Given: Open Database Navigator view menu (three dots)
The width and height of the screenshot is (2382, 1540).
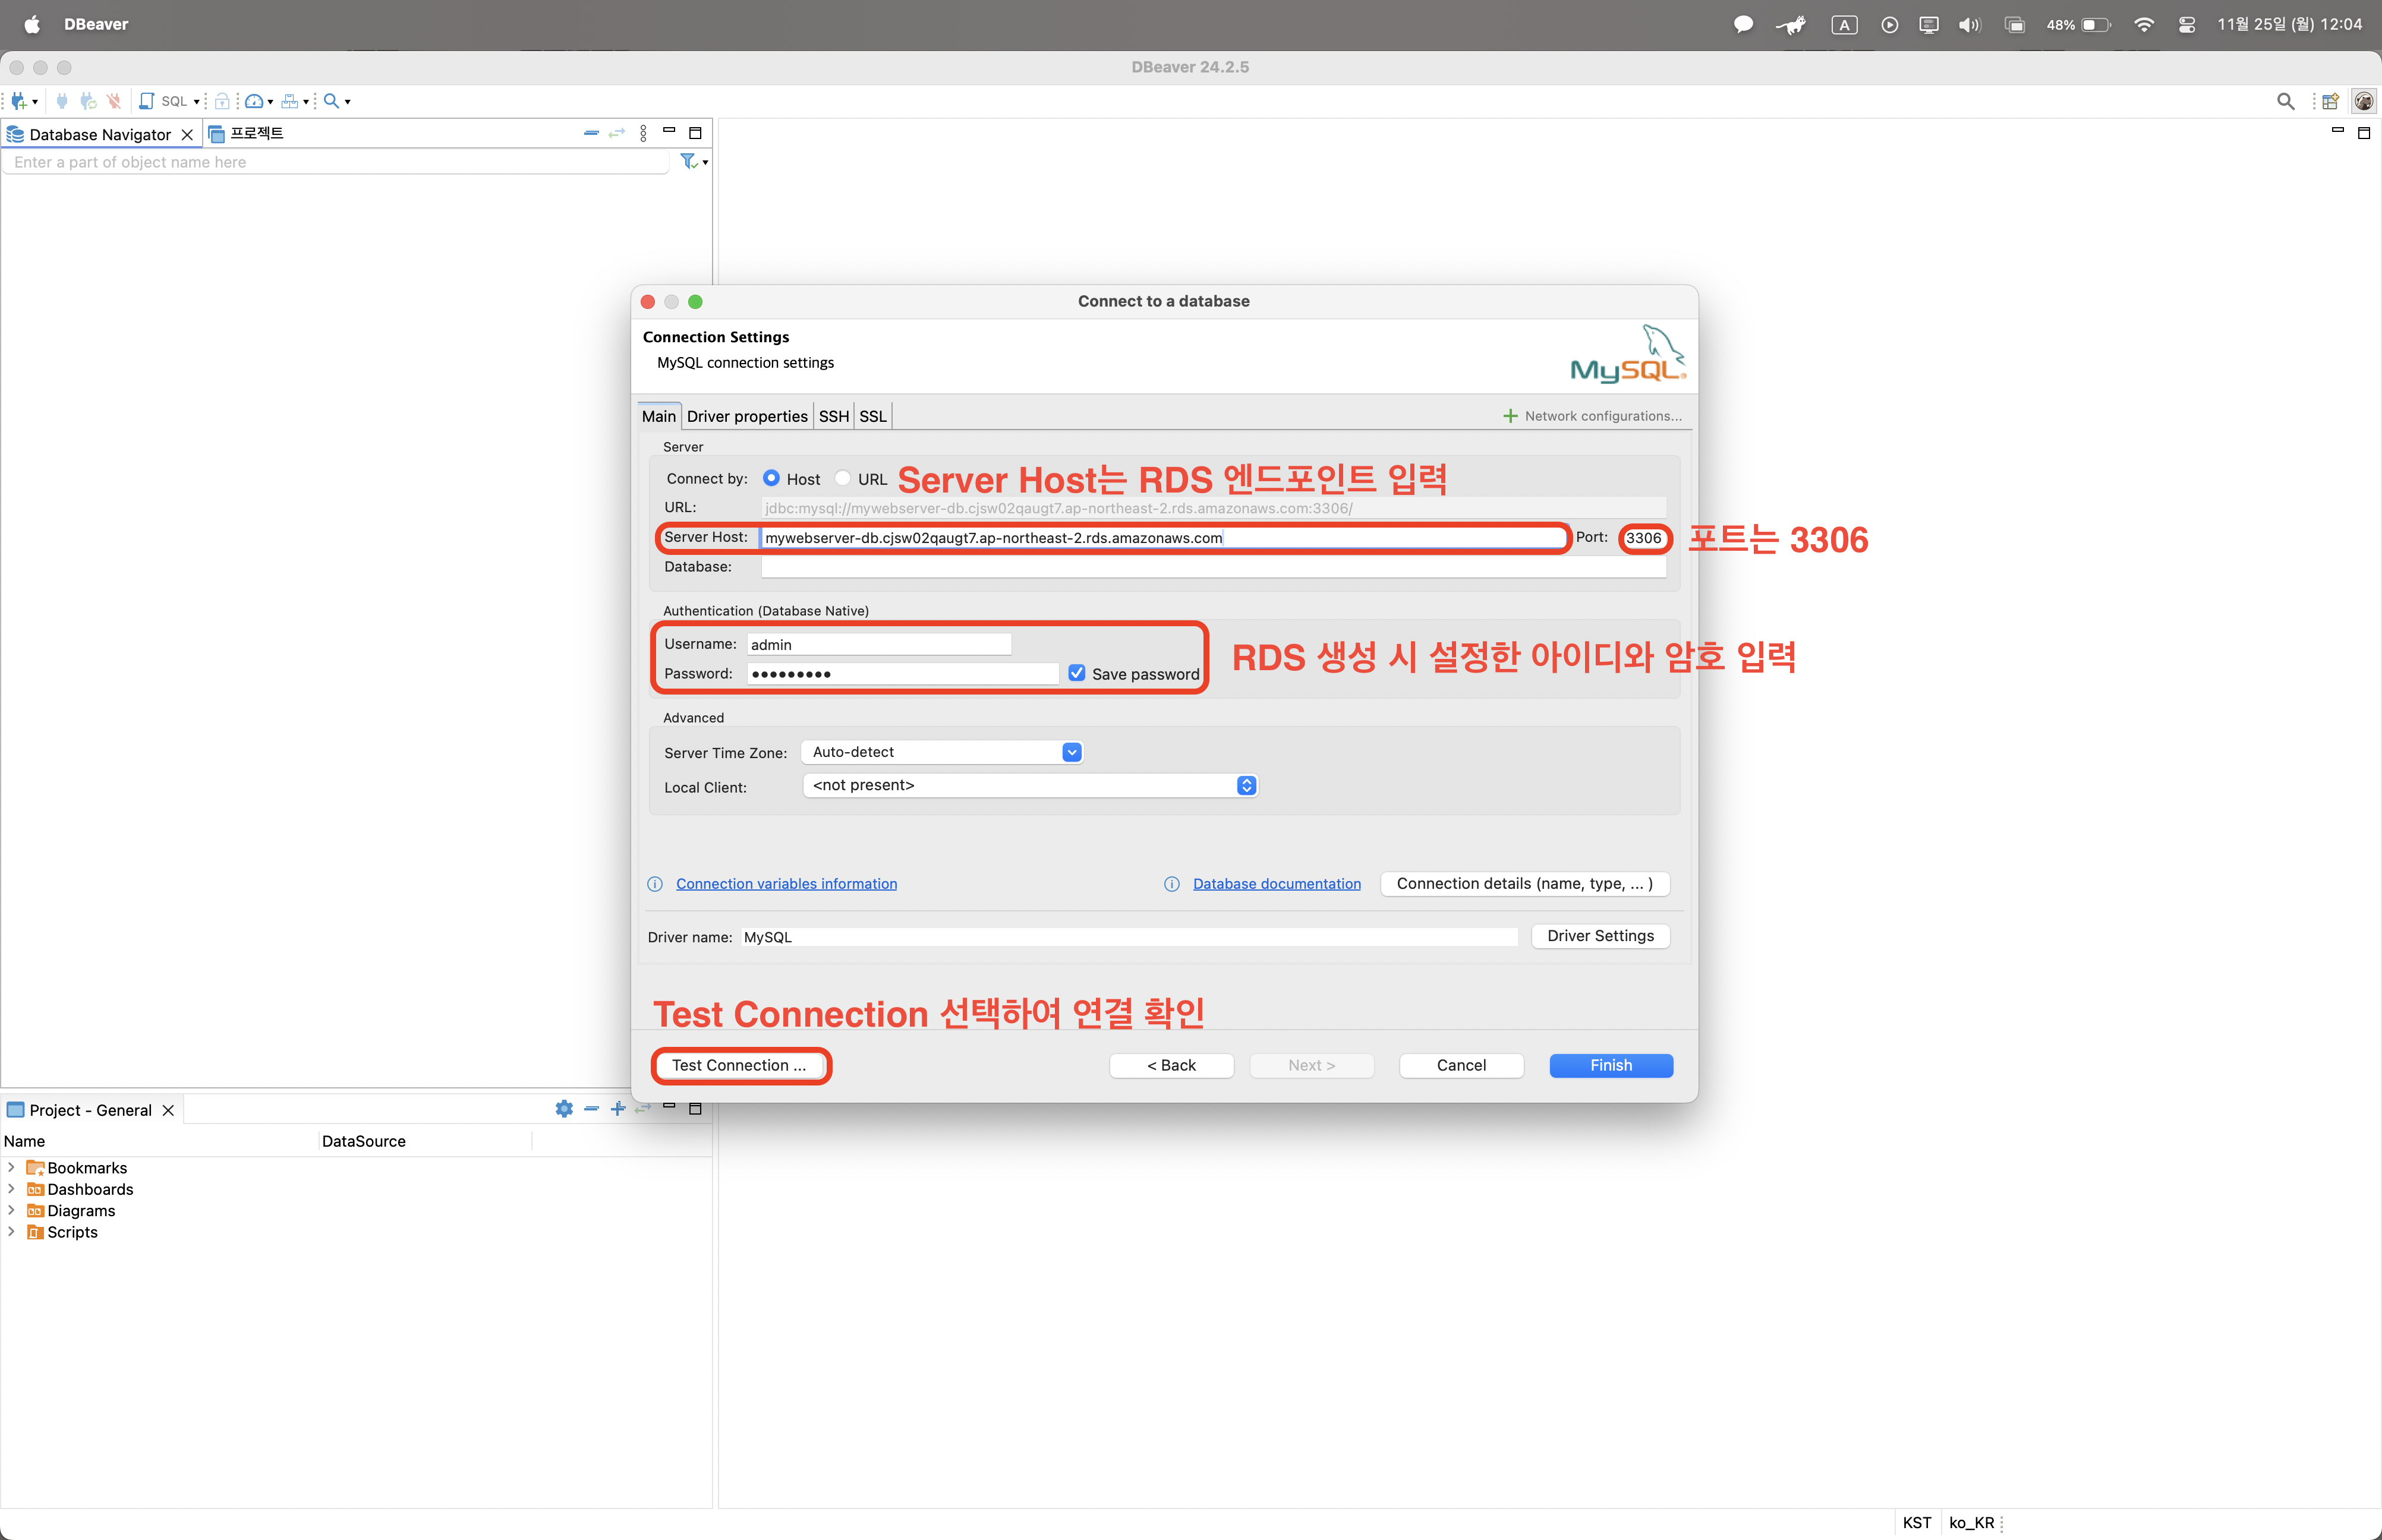Looking at the screenshot, I should pyautogui.click(x=643, y=133).
